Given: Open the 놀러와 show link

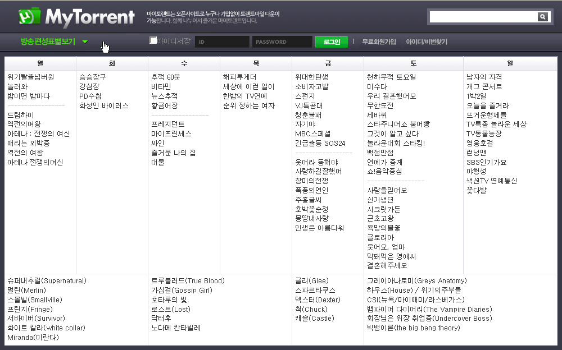Looking at the screenshot, I should coord(17,86).
